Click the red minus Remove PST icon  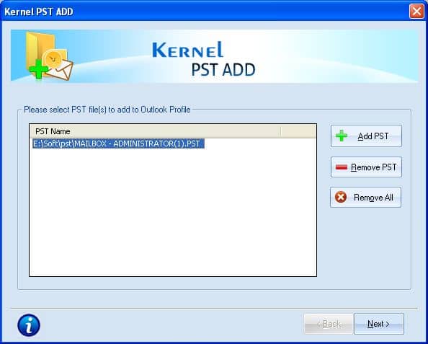pyautogui.click(x=342, y=167)
